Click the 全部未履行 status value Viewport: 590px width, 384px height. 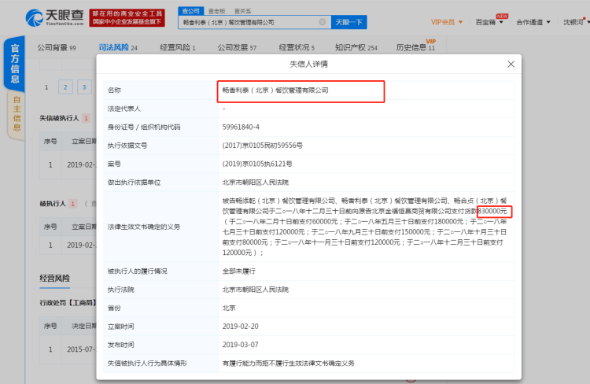(239, 271)
